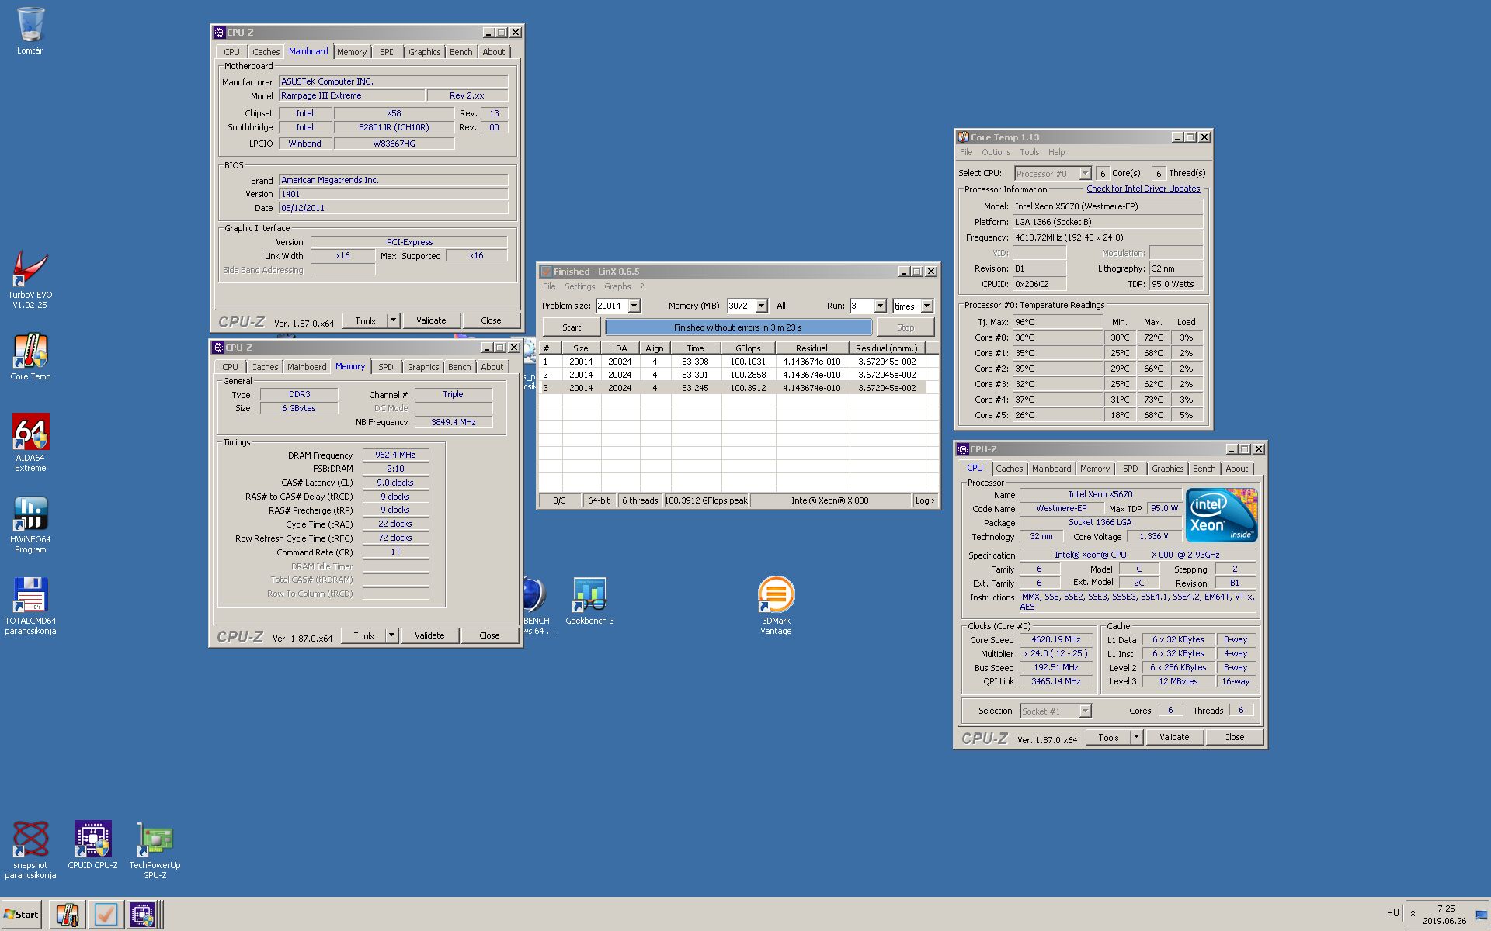Launch TurboV EVO desktop shortcut
Viewport: 1491px width, 931px height.
[30, 279]
